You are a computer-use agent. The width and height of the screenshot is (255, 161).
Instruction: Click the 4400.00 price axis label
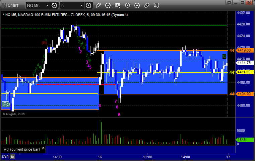click(244, 105)
